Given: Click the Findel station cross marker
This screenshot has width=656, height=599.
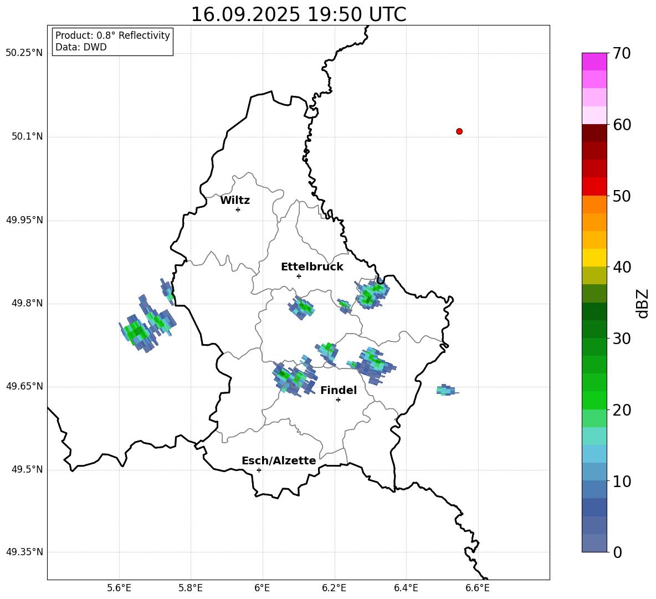Looking at the screenshot, I should click(338, 400).
